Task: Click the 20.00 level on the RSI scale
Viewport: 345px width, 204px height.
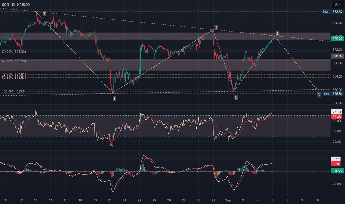Action: click(336, 142)
